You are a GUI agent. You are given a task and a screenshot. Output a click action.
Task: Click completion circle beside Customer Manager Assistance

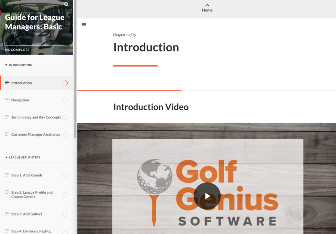coord(65,134)
